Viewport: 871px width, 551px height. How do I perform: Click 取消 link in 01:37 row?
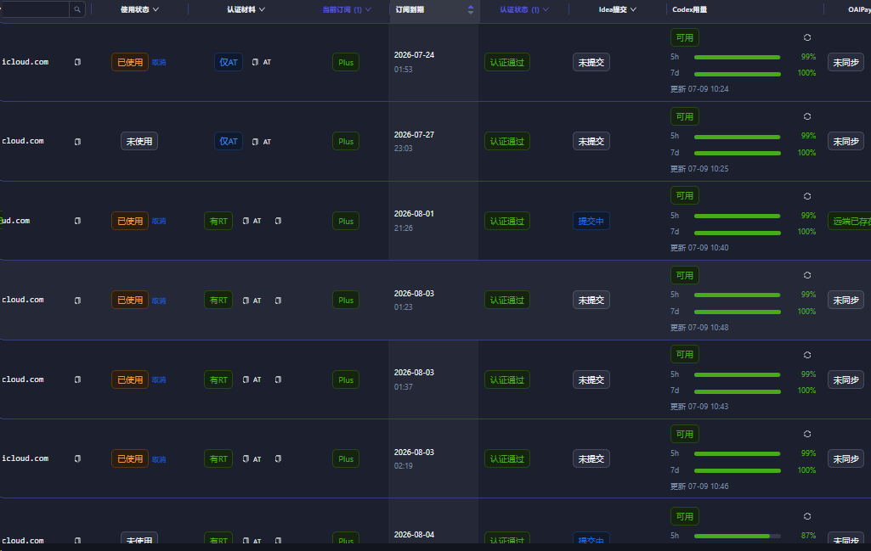click(159, 380)
